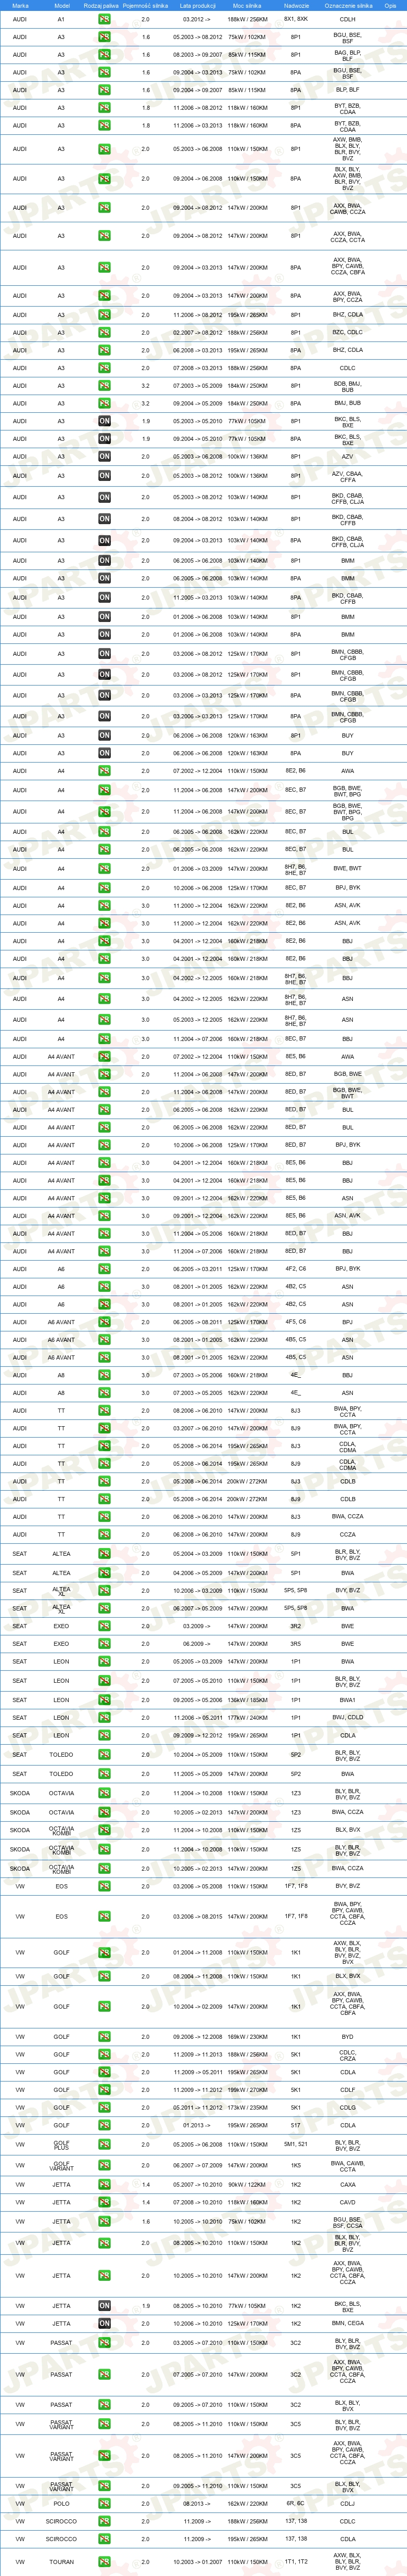
Task: Click the fuel icon in the Leon BWA1 row
Action: pyautogui.click(x=104, y=1700)
